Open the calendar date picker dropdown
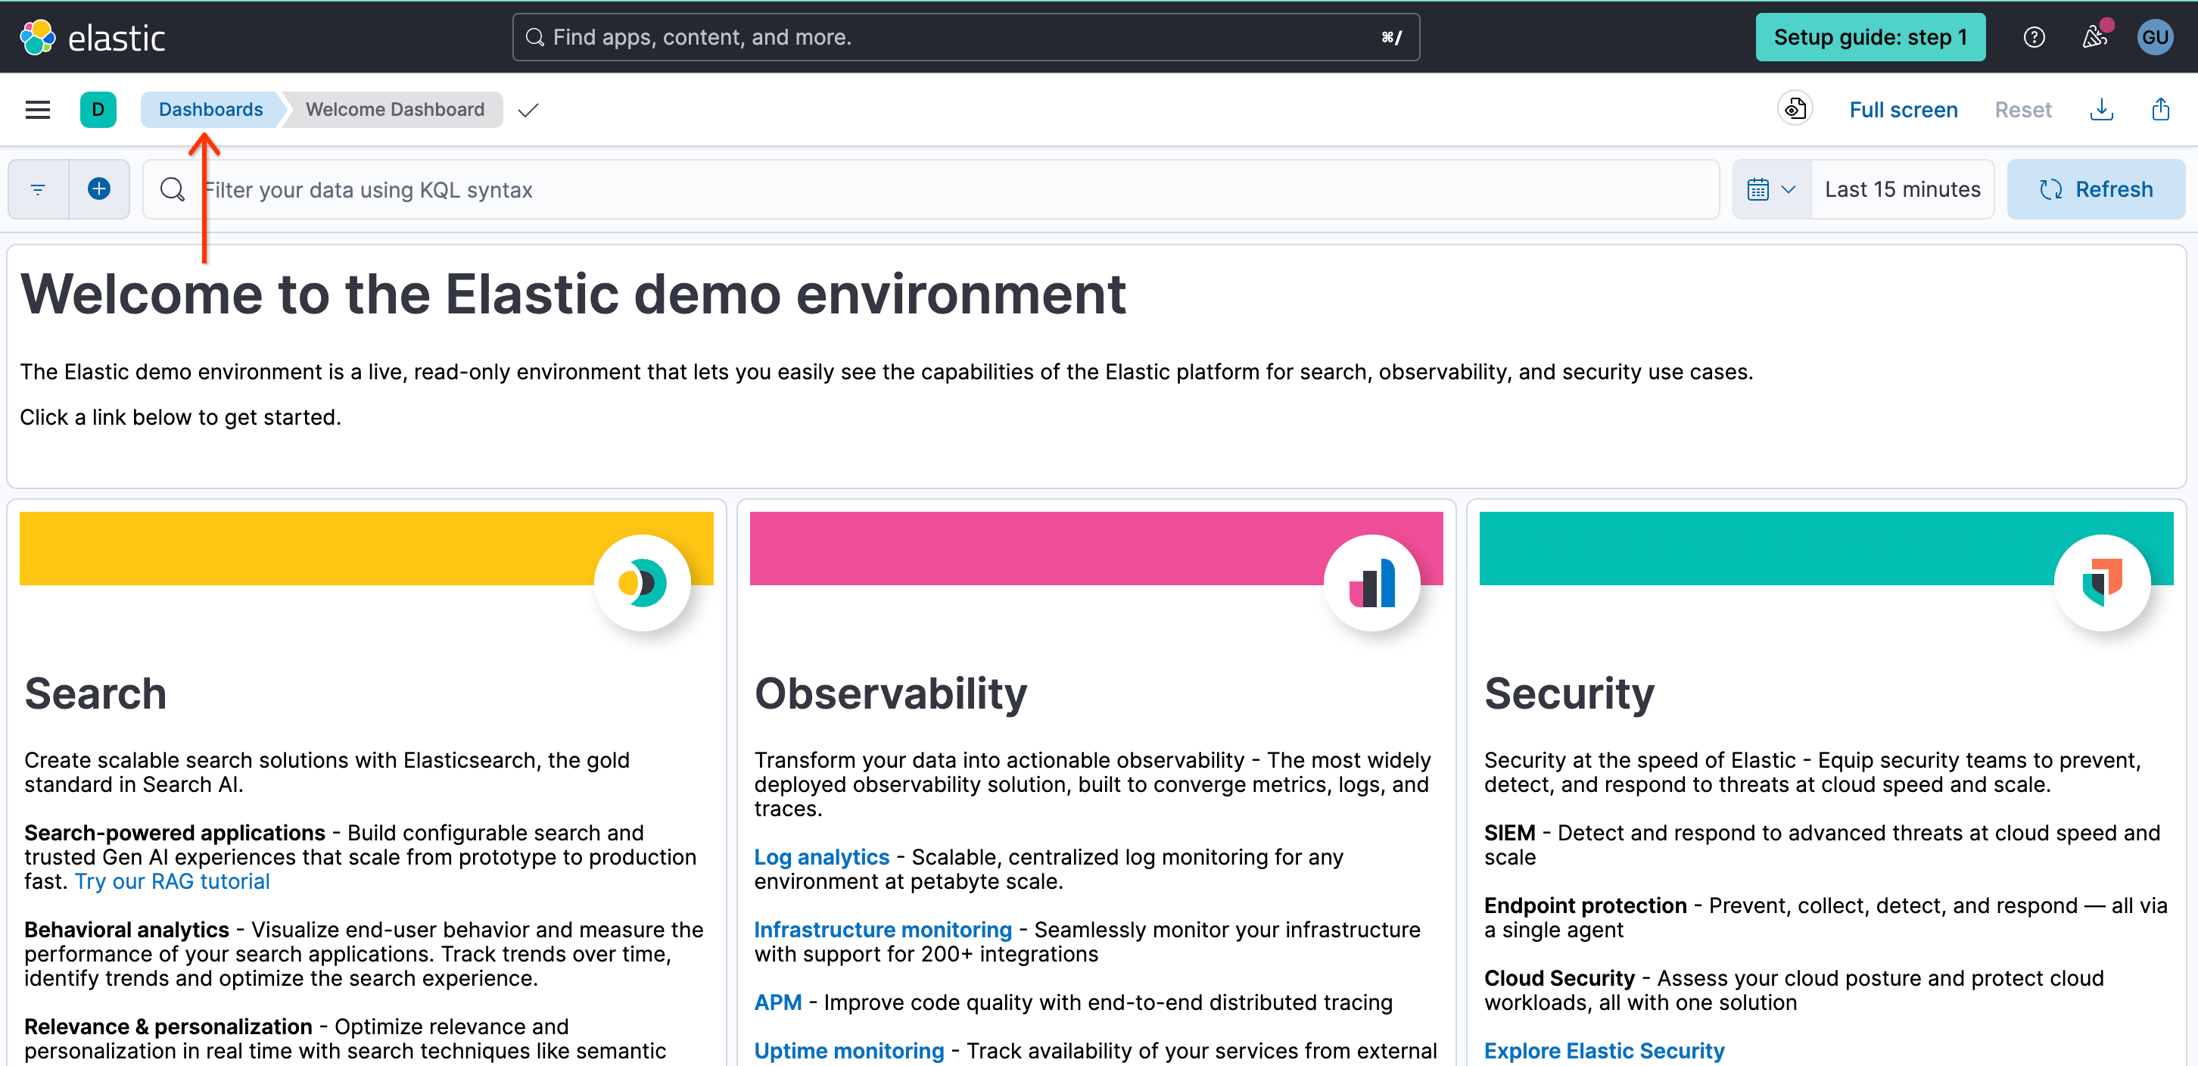 [x=1760, y=189]
